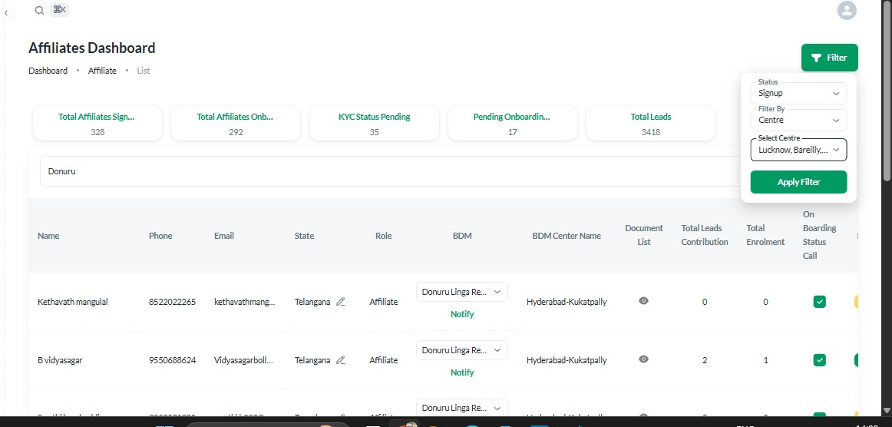This screenshot has height=427, width=892.
Task: Click the ⌘K shortcut badge
Action: pos(60,10)
